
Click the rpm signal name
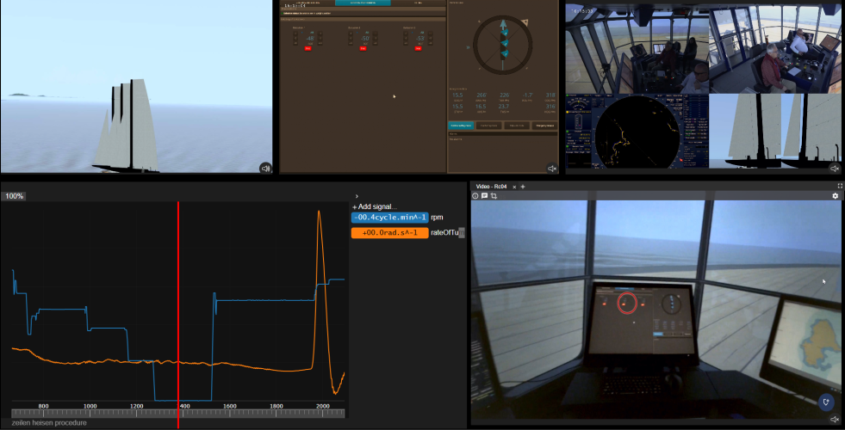click(x=437, y=218)
